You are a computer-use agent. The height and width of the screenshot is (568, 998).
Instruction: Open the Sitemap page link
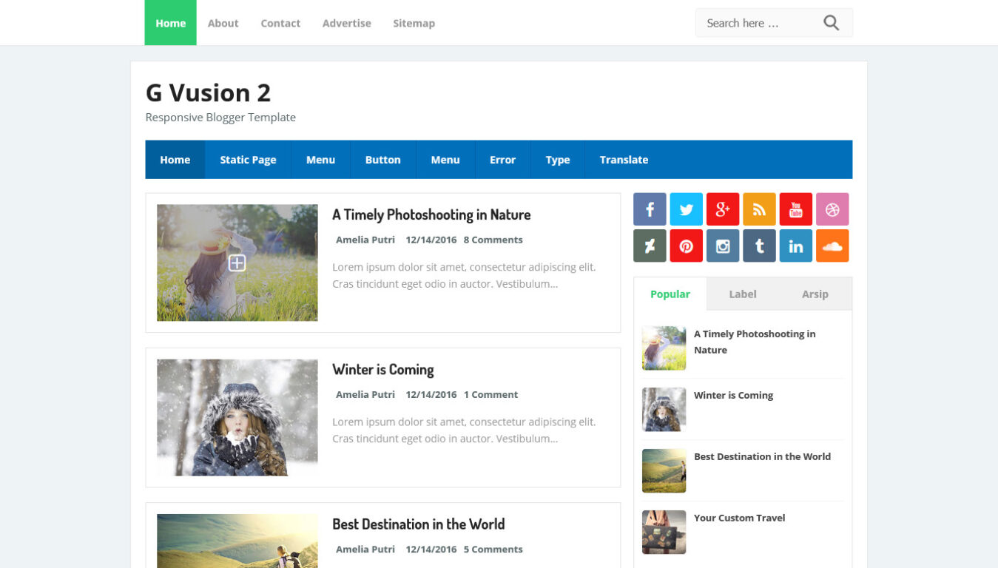[414, 23]
